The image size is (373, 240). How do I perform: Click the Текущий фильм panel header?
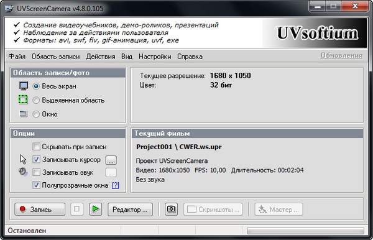(247, 134)
